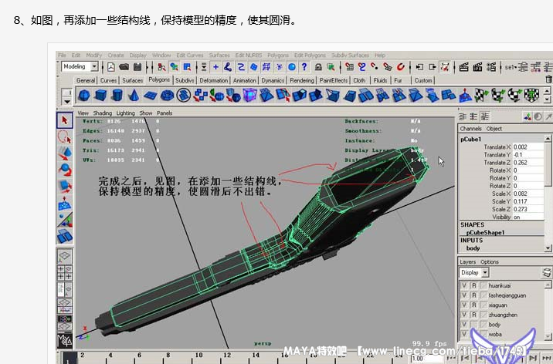
Task: Open the layer editor Options menu
Action: [490, 262]
